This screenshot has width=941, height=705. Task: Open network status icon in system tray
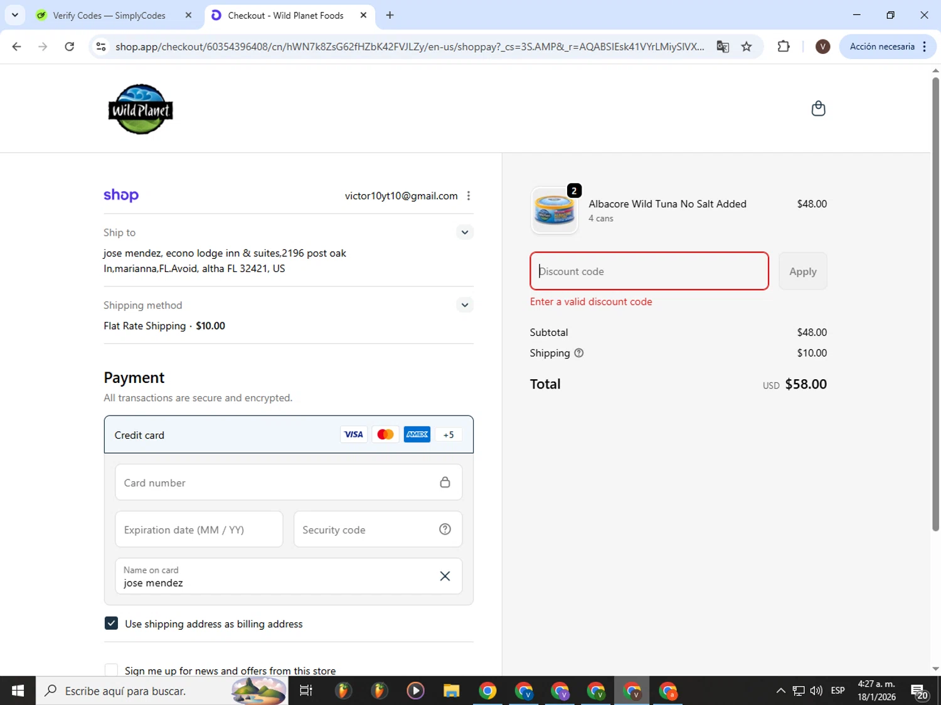click(x=799, y=691)
